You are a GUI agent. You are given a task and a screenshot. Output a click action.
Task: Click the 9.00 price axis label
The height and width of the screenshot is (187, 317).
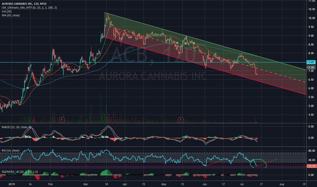click(x=312, y=36)
